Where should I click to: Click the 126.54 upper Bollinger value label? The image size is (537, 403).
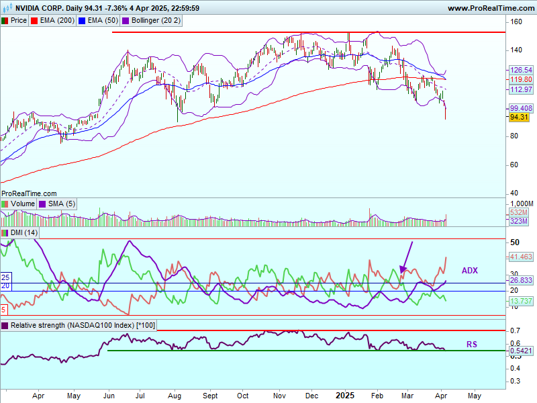pos(521,71)
